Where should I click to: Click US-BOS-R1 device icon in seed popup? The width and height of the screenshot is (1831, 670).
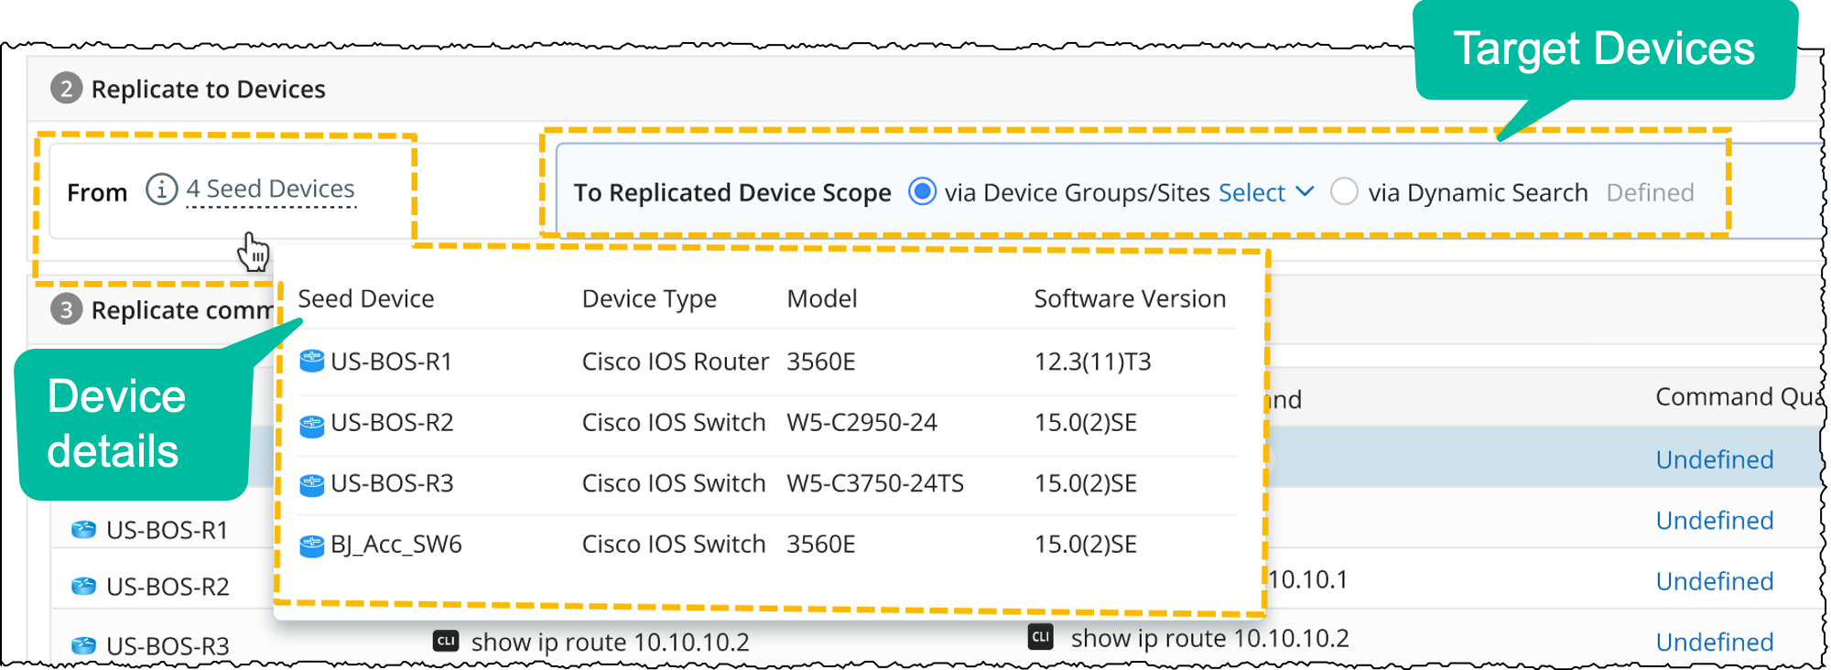[312, 362]
